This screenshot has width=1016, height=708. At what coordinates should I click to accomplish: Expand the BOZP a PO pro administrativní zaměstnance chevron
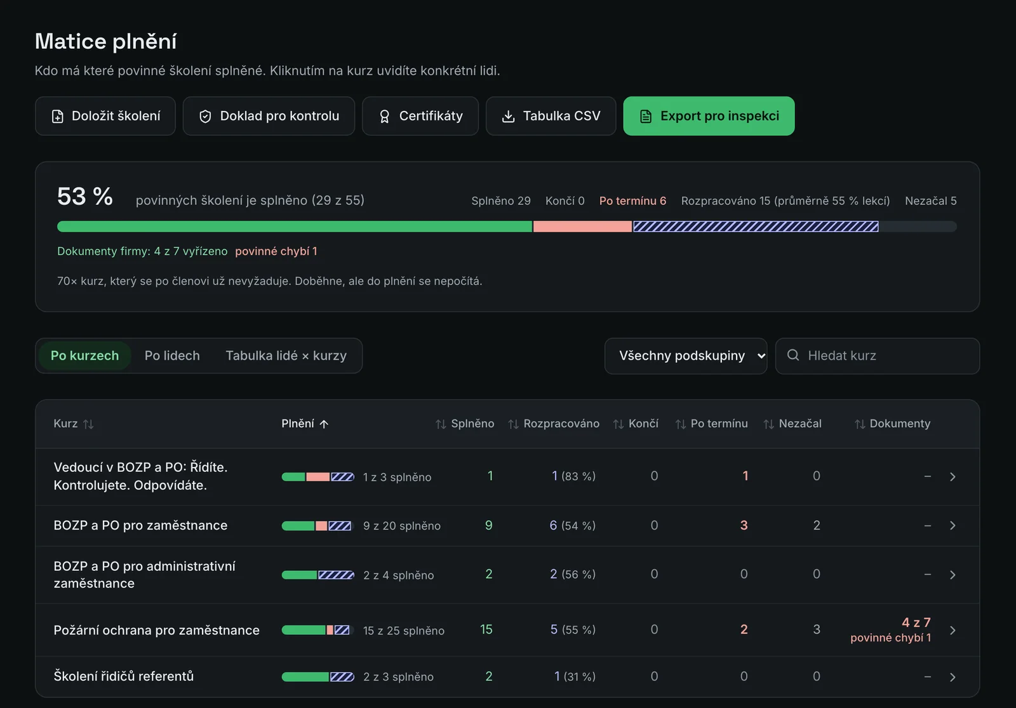[x=952, y=575]
